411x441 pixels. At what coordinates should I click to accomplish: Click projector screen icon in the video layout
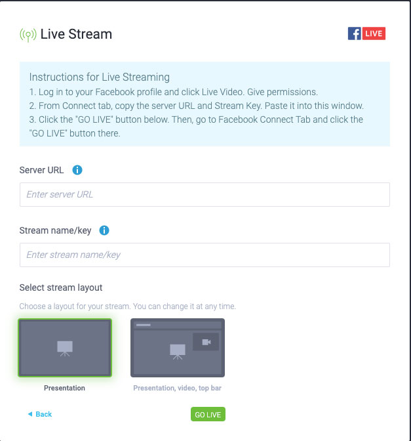tap(178, 352)
